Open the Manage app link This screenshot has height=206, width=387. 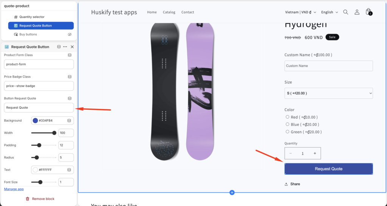tap(14, 189)
